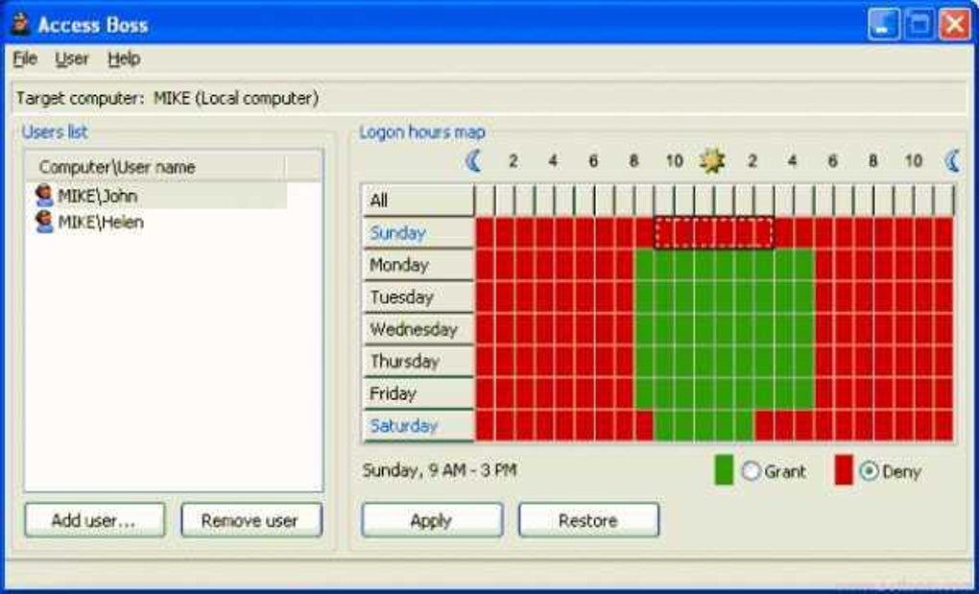The height and width of the screenshot is (594, 979).
Task: Click the Add user... button
Action: click(x=95, y=520)
